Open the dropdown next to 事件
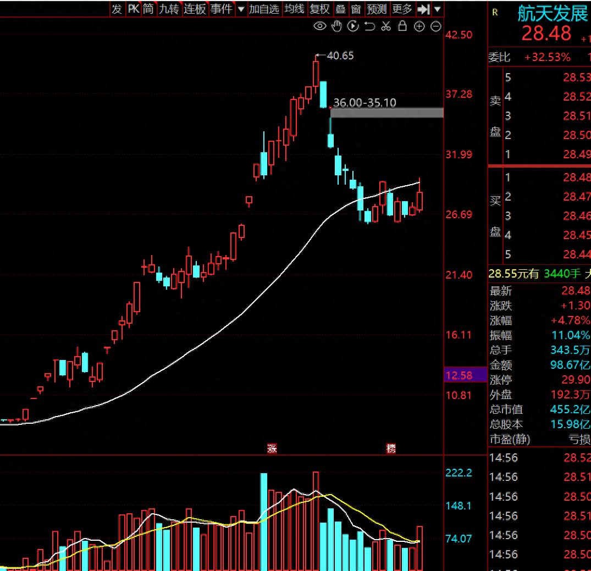This screenshot has height=571, width=591. pyautogui.click(x=241, y=9)
